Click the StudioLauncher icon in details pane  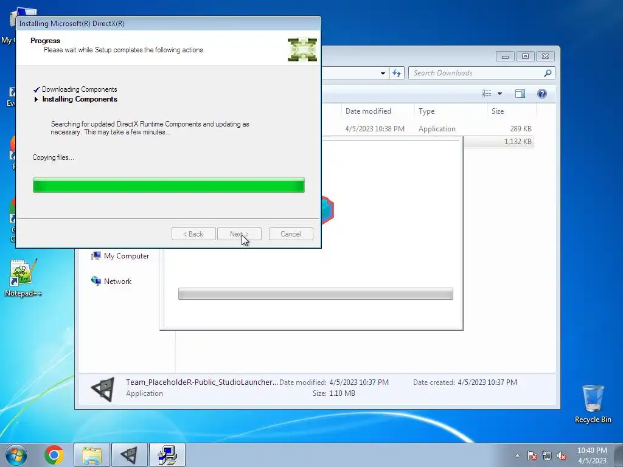[x=102, y=389]
